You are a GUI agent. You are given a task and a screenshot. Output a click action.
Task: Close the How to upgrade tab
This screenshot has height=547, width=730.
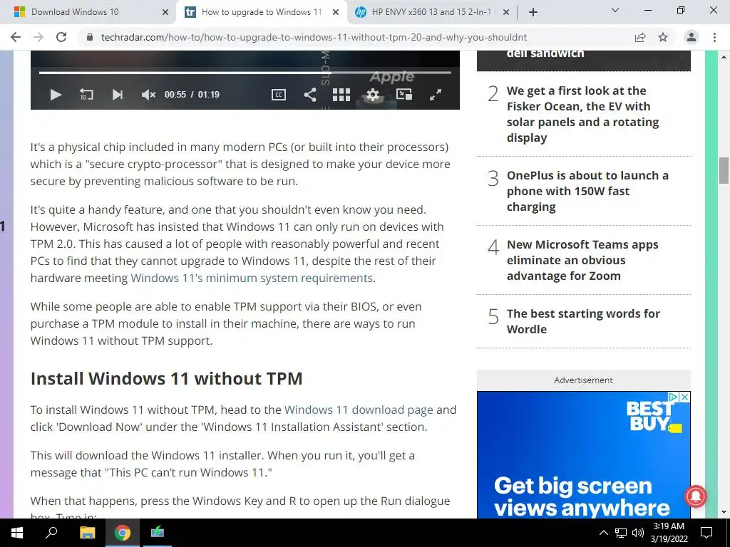tap(336, 12)
